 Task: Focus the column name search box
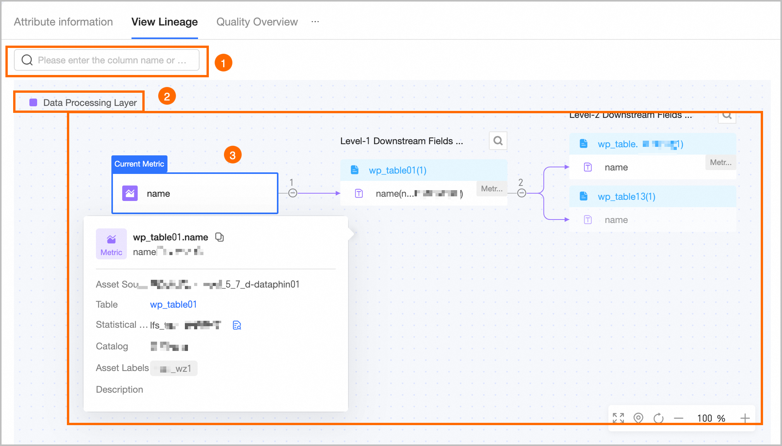[x=112, y=60]
